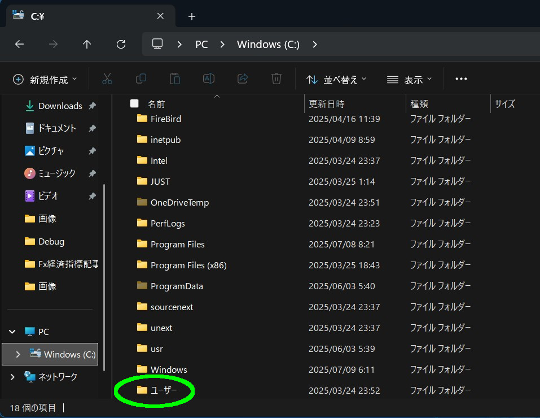
Task: Open the 表示 view dropdown
Action: tap(409, 79)
